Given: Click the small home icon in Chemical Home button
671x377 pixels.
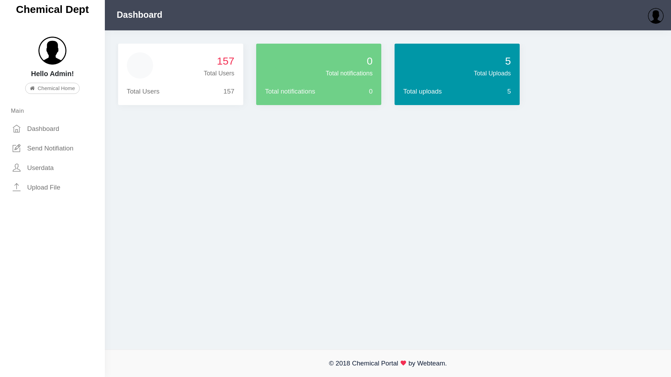Looking at the screenshot, I should click(x=32, y=88).
